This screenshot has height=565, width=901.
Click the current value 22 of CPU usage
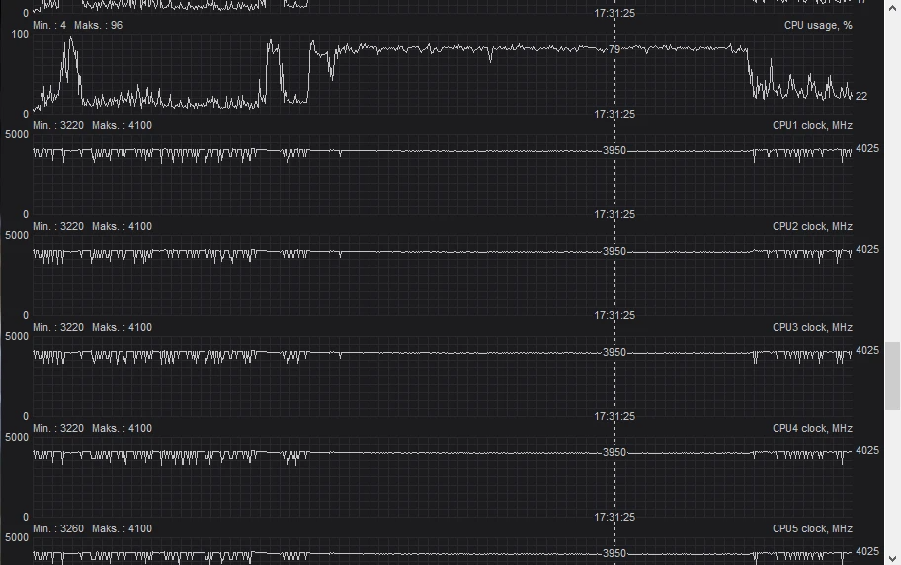click(x=861, y=96)
